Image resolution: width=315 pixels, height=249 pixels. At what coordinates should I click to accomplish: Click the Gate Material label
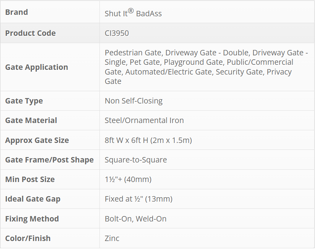[31, 121]
